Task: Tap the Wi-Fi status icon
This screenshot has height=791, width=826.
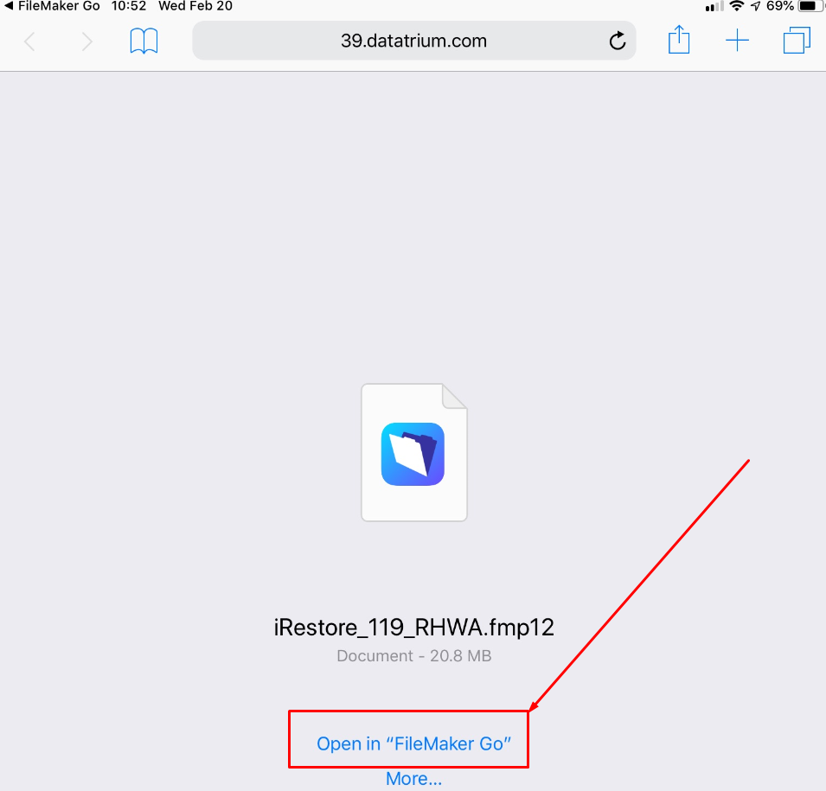Action: (736, 6)
